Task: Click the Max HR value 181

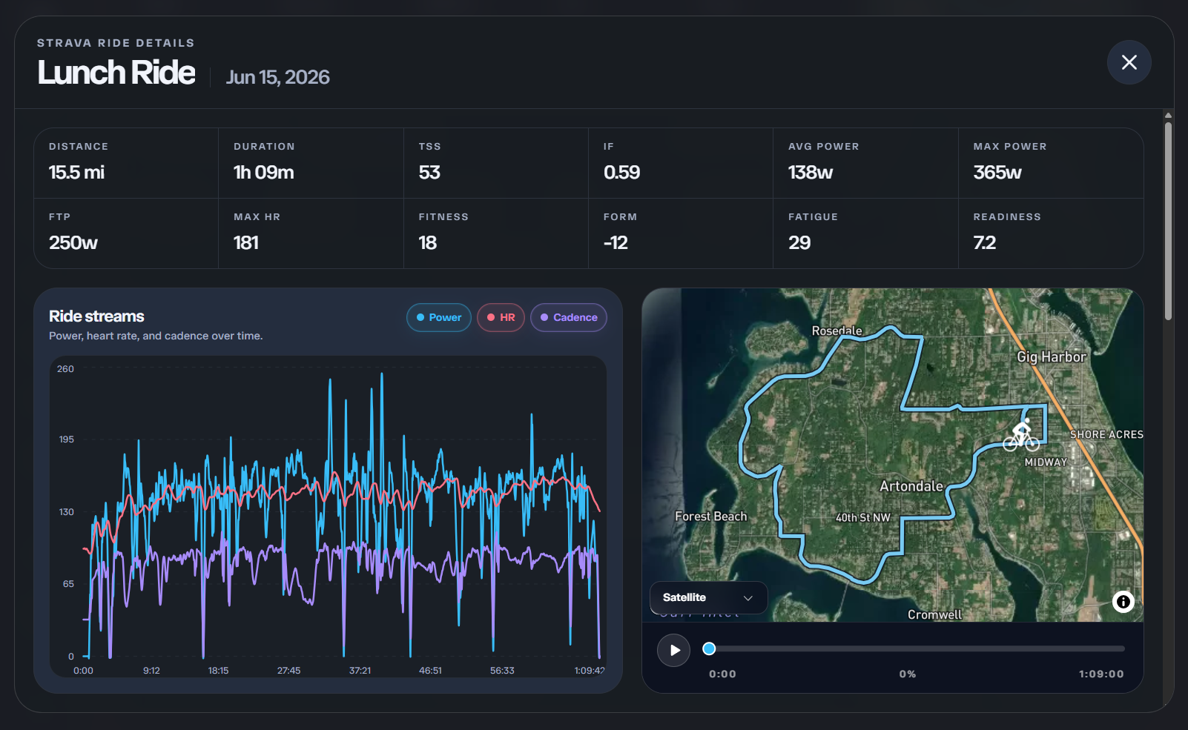Action: (246, 243)
